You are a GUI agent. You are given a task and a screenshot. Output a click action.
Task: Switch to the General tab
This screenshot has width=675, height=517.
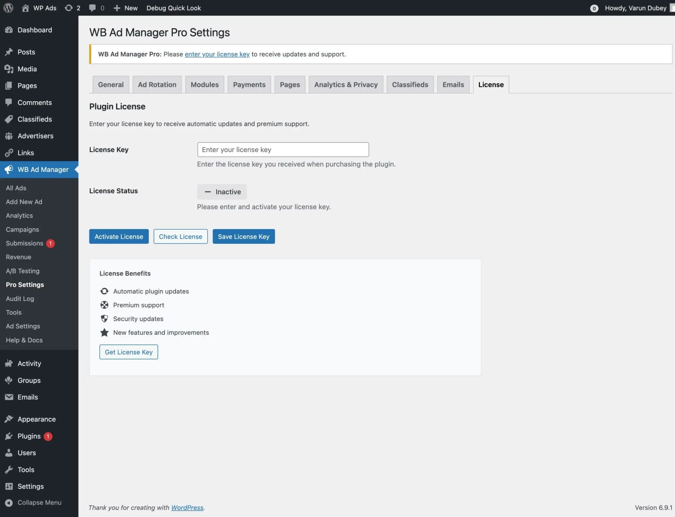coord(111,84)
